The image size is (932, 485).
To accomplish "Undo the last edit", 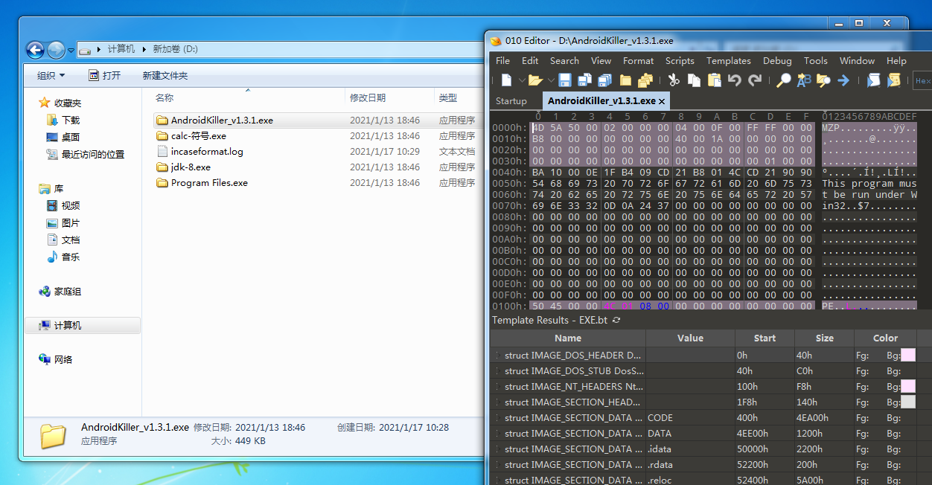I will pos(735,80).
